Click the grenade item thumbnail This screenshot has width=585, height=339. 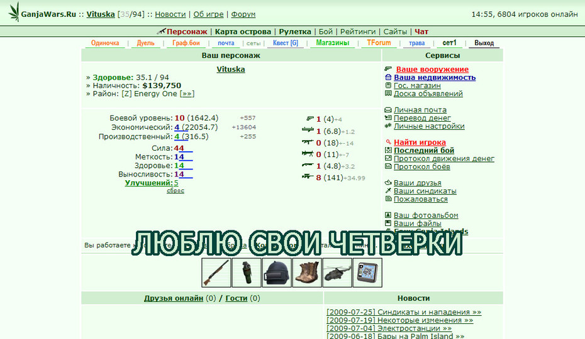click(x=246, y=272)
